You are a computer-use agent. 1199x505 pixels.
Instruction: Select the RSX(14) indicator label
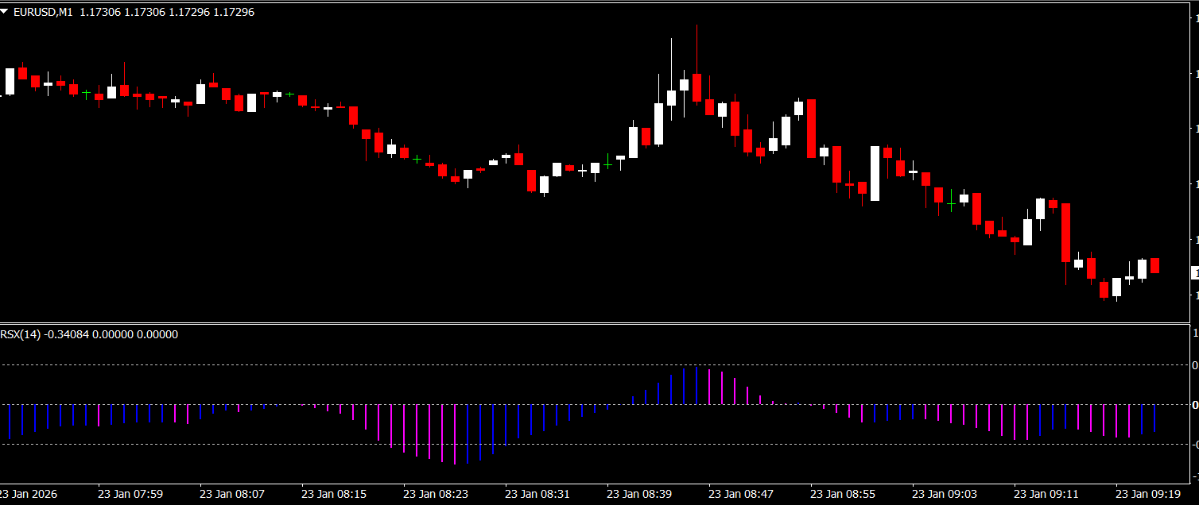[x=20, y=335]
